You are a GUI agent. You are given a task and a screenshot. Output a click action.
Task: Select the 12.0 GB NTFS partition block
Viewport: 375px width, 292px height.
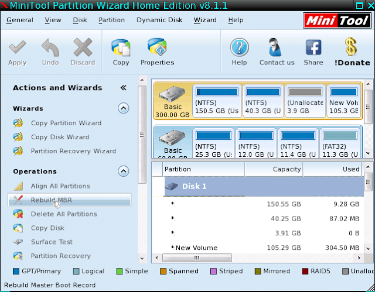pyautogui.click(x=256, y=143)
